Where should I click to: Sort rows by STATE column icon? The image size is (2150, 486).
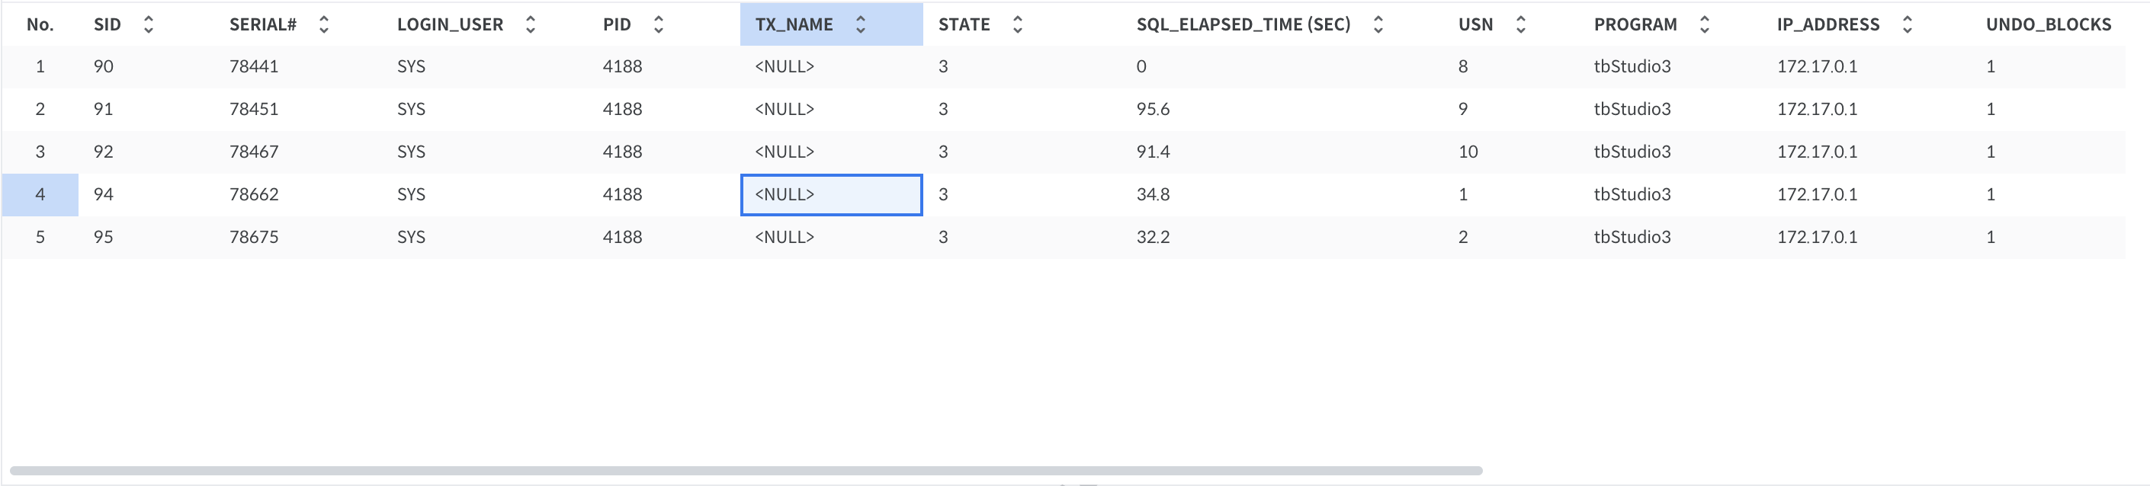1017,25
